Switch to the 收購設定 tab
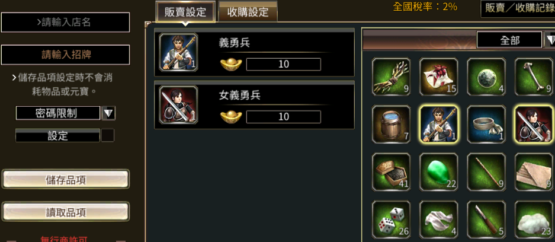Viewport: 555px width, 242px height. point(248,12)
